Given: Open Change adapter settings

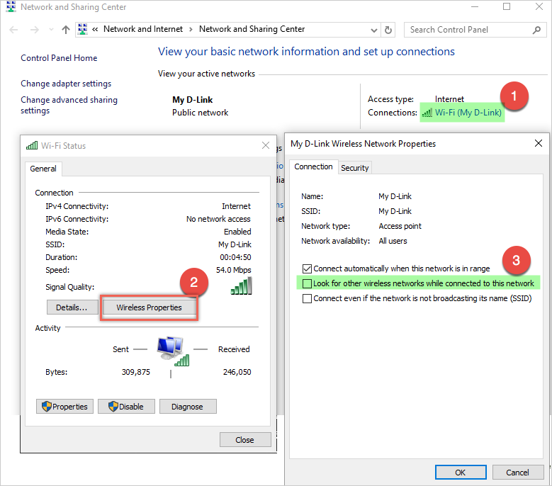Looking at the screenshot, I should click(x=66, y=84).
